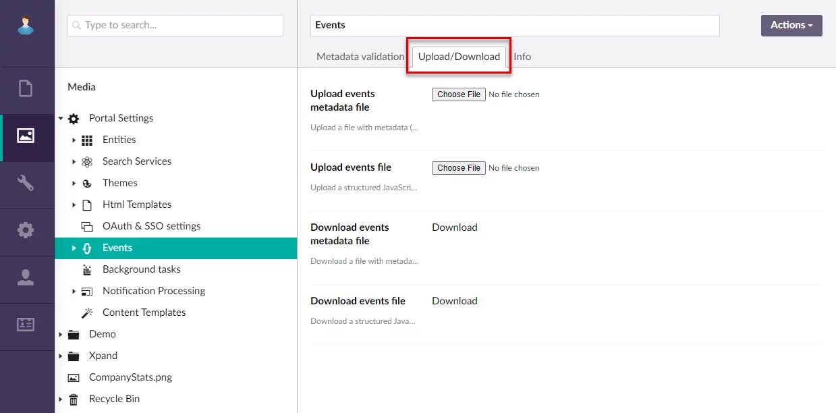Expand the Entities tree node arrow
Viewport: 836px width, 413px height.
pos(74,140)
